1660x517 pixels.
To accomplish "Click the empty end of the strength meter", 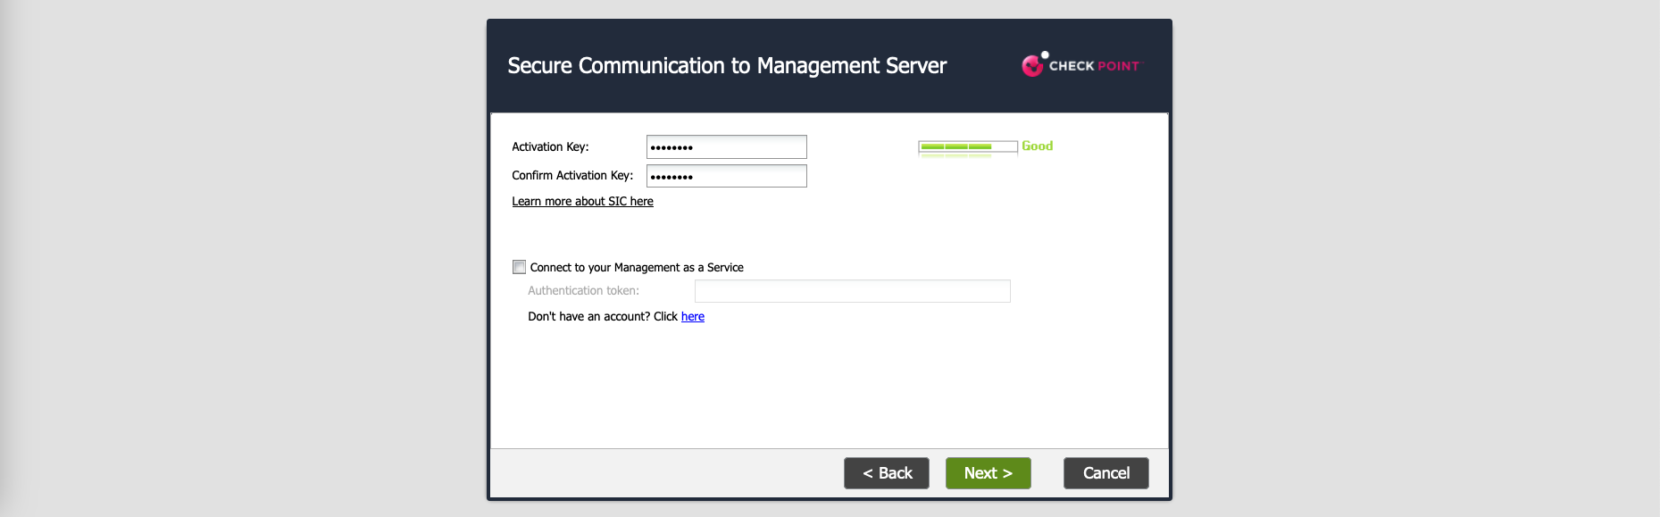I will tap(1005, 146).
